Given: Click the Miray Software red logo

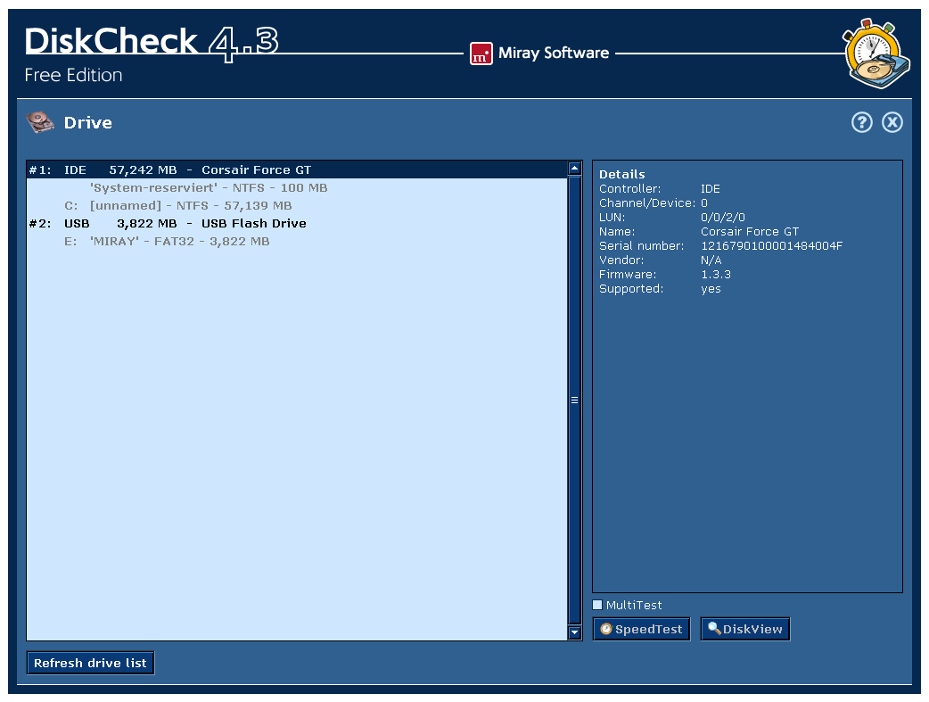Looking at the screenshot, I should pos(481,54).
